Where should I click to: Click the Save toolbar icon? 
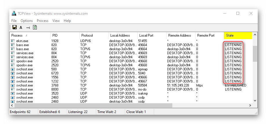tap(14, 27)
